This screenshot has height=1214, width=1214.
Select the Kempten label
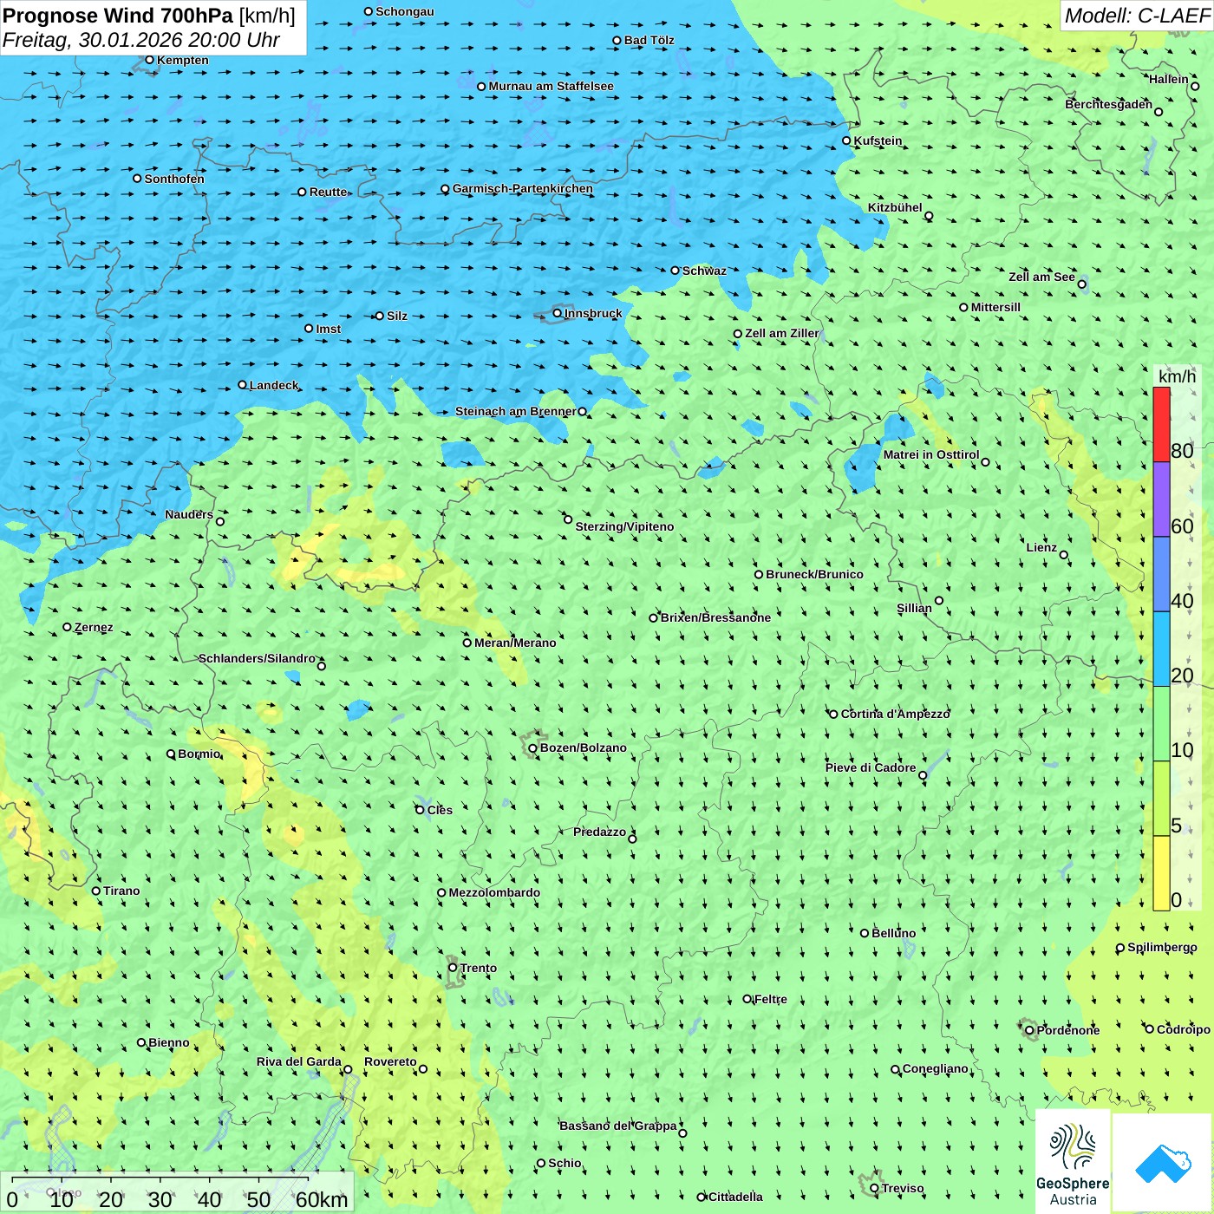click(x=183, y=60)
